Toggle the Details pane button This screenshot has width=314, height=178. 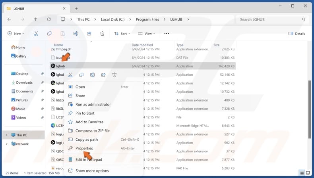[297, 34]
